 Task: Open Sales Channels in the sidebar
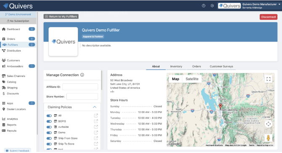pos(16,76)
